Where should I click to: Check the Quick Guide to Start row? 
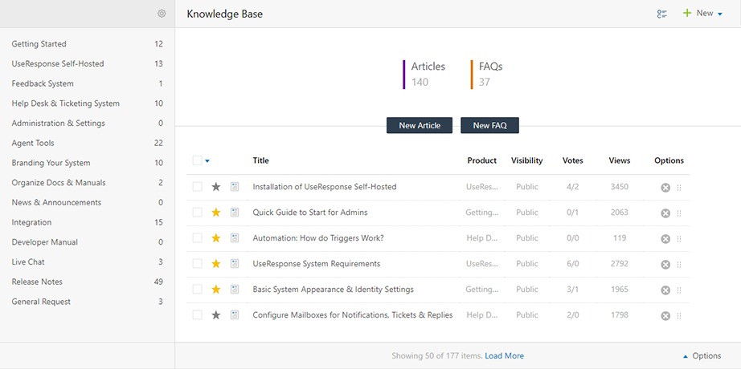point(197,213)
